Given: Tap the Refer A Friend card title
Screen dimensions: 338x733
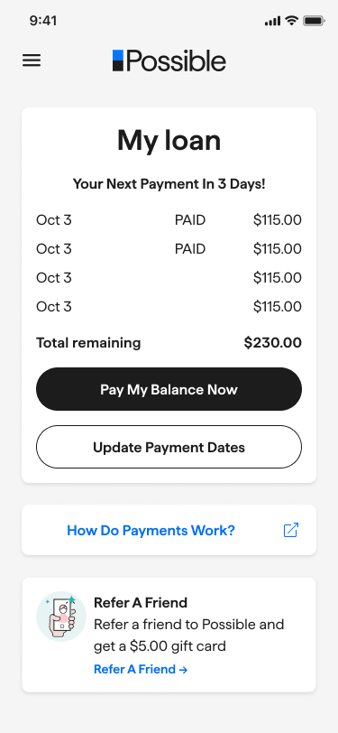Looking at the screenshot, I should click(x=141, y=603).
